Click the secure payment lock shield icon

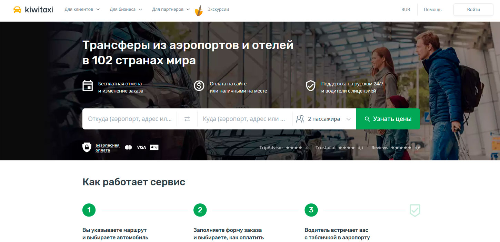click(87, 147)
